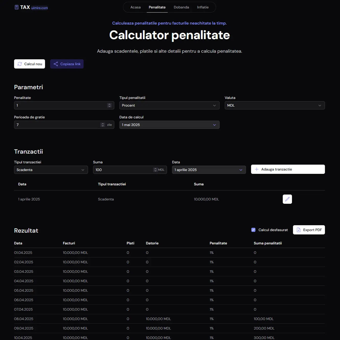Uncheck the Calcul desfasurat checkbox
This screenshot has width=340, height=340.
253,230
